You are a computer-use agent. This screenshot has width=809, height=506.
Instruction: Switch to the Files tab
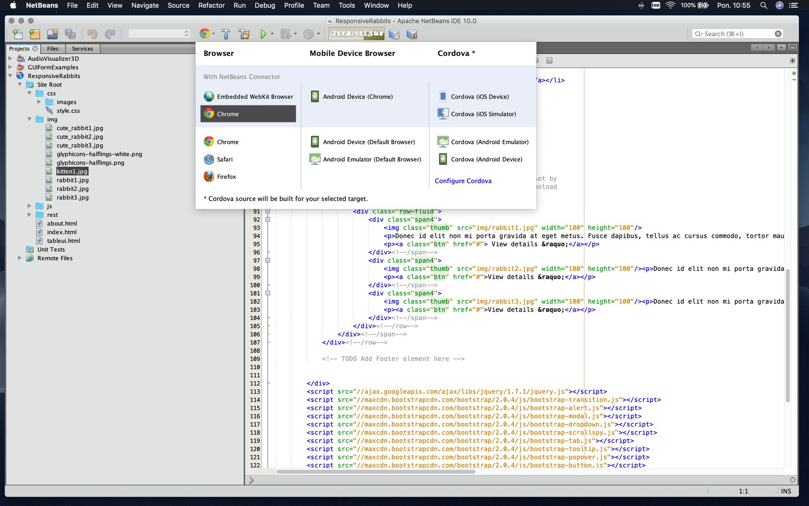pyautogui.click(x=53, y=48)
